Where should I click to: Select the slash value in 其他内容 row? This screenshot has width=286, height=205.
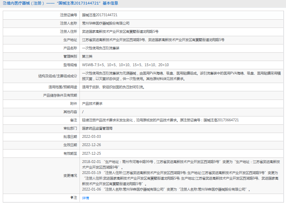click(83, 112)
